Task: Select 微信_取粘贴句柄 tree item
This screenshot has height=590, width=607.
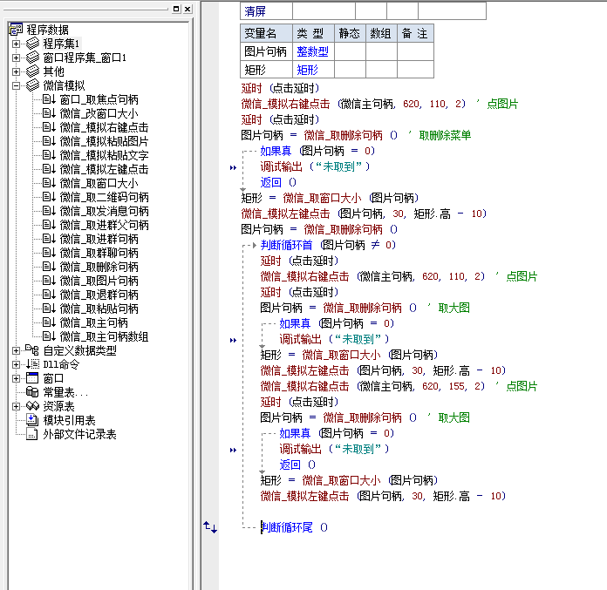Action: click(x=99, y=309)
